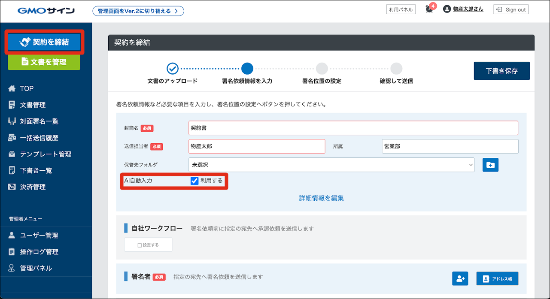550x299 pixels.
Task: Click the completed document upload step circle
Action: point(172,69)
